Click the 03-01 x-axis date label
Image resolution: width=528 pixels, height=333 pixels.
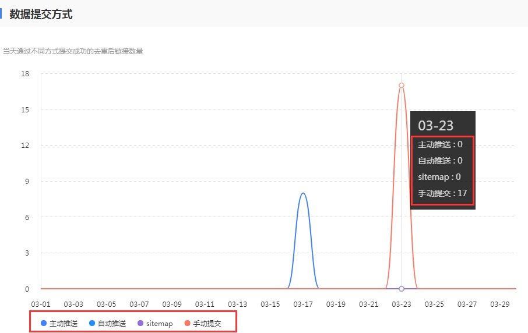41,304
